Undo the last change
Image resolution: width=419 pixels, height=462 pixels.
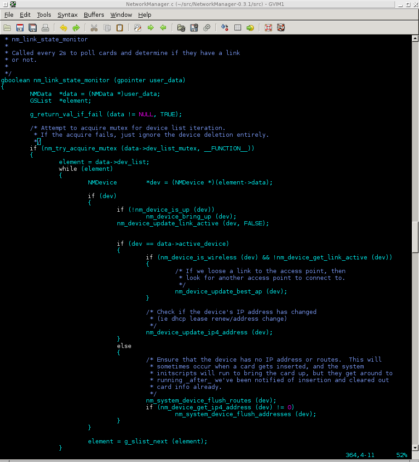point(63,28)
